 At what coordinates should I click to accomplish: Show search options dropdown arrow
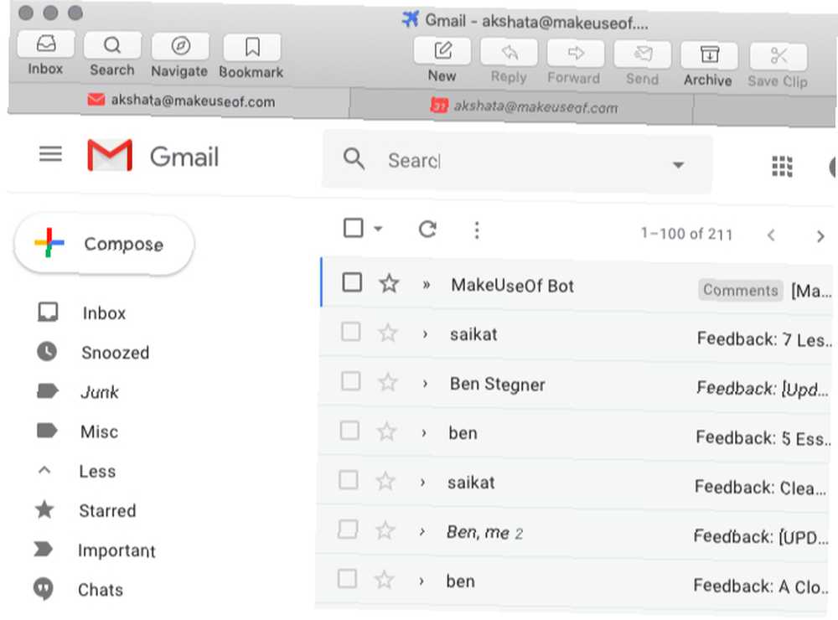click(x=678, y=164)
